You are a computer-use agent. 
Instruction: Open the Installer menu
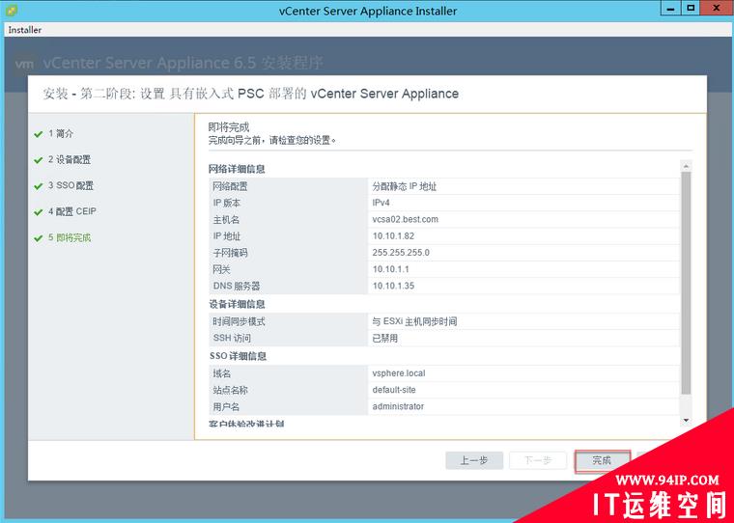click(25, 30)
